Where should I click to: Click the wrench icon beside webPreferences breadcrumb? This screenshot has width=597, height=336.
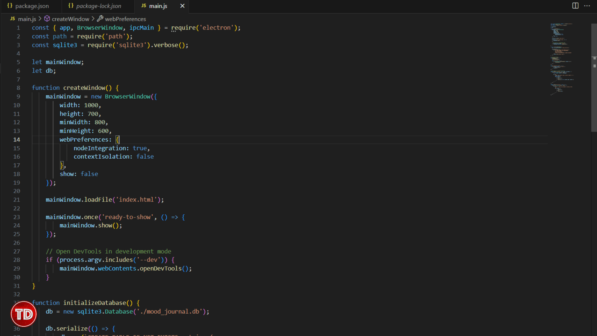click(100, 19)
